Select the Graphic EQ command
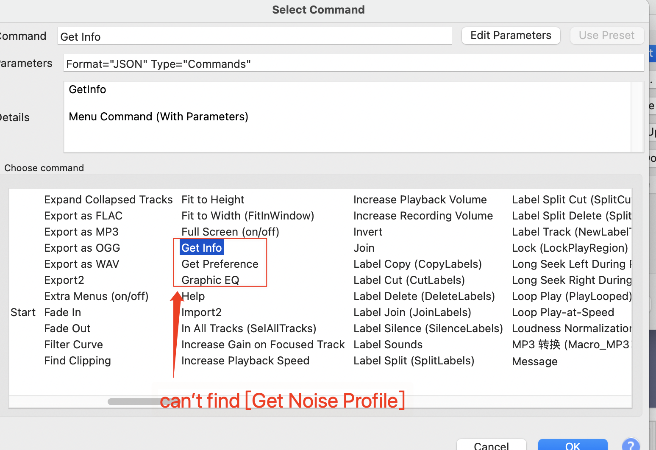Viewport: 656px width, 450px height. point(210,280)
